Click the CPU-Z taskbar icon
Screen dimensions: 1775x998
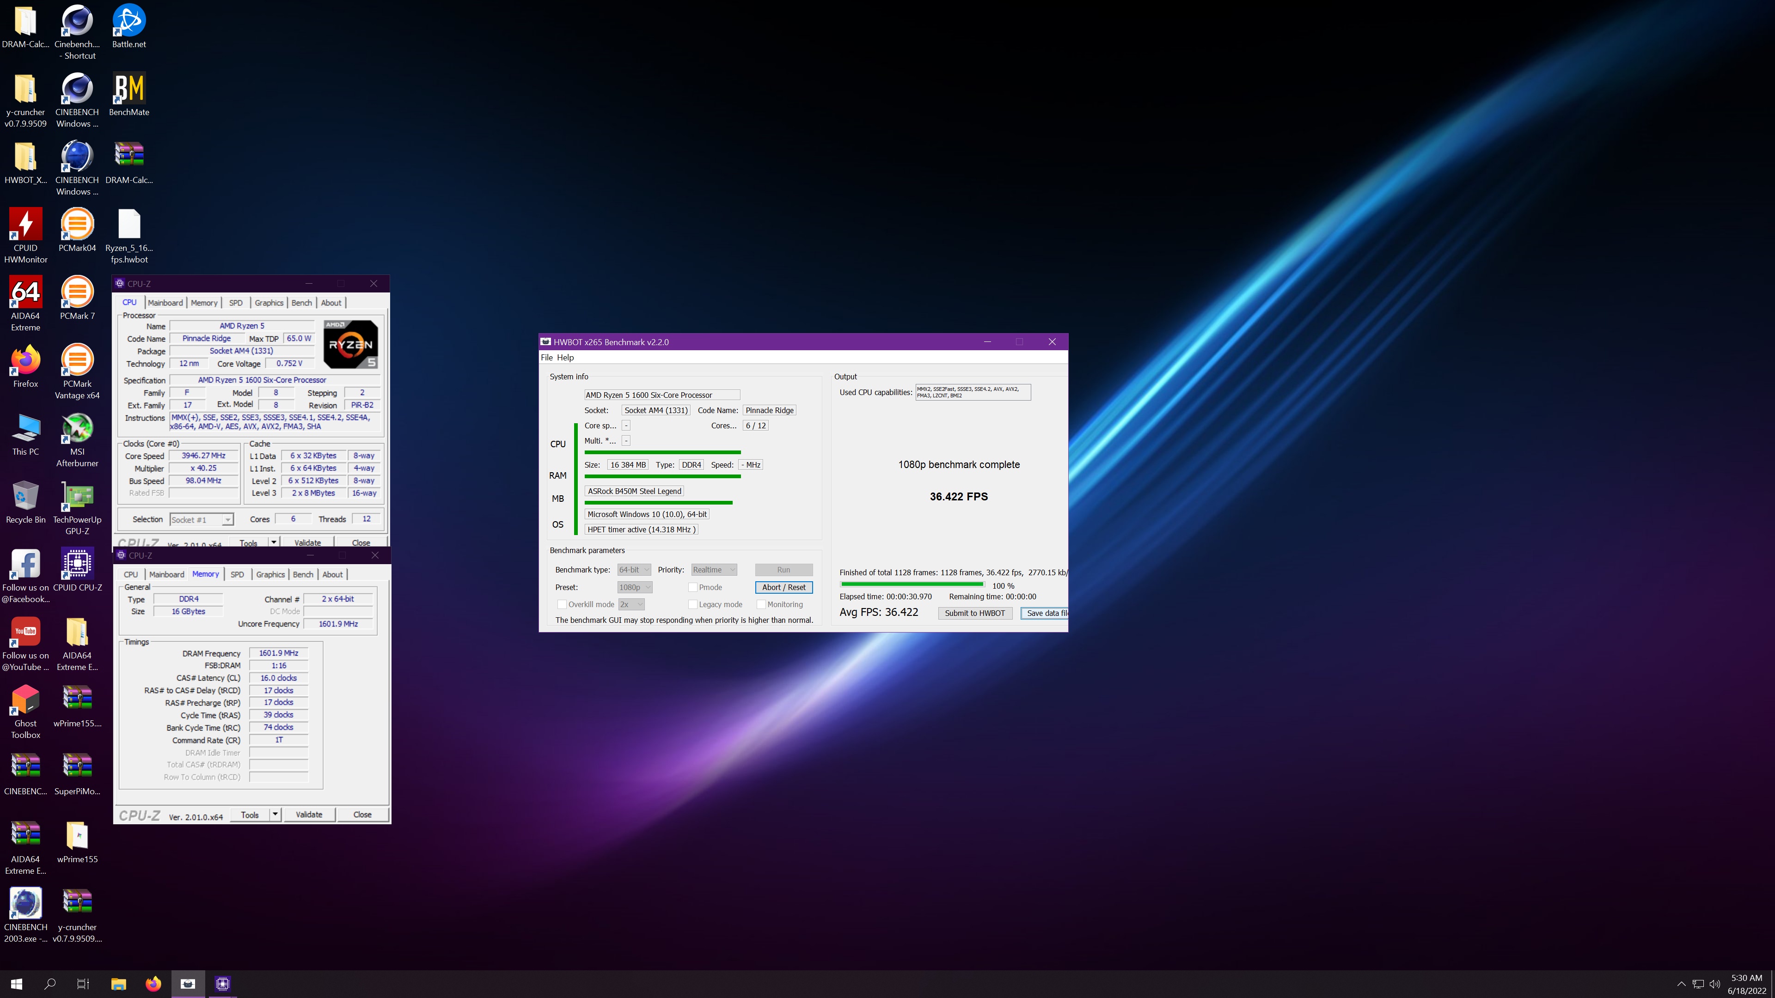tap(222, 984)
